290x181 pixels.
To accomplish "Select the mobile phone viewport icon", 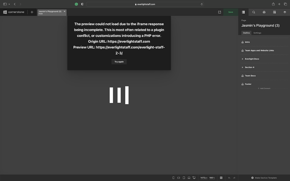I will [174, 178].
